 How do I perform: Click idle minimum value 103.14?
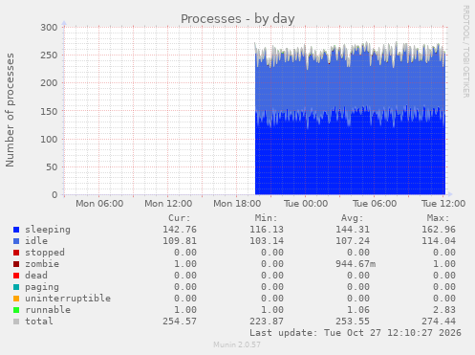(x=267, y=241)
